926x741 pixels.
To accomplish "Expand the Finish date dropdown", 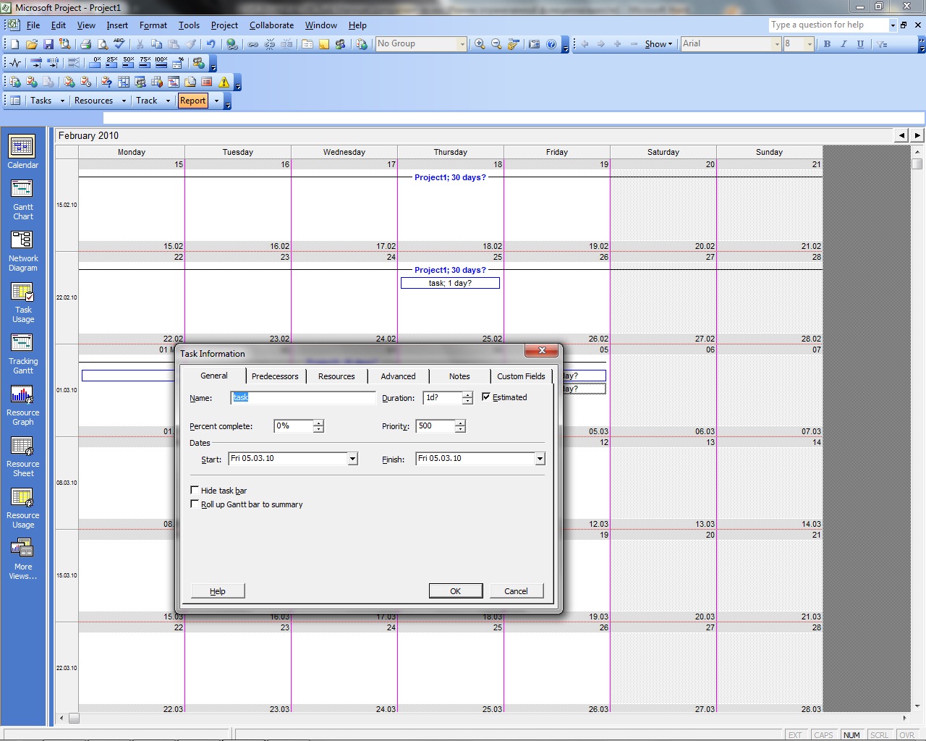I will [x=540, y=459].
